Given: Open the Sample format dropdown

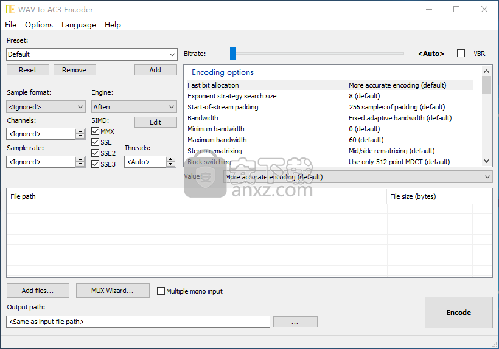Looking at the screenshot, I should click(46, 107).
